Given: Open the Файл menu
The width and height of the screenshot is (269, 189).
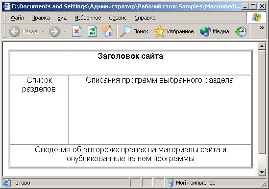Looking at the screenshot, I should (17, 18).
